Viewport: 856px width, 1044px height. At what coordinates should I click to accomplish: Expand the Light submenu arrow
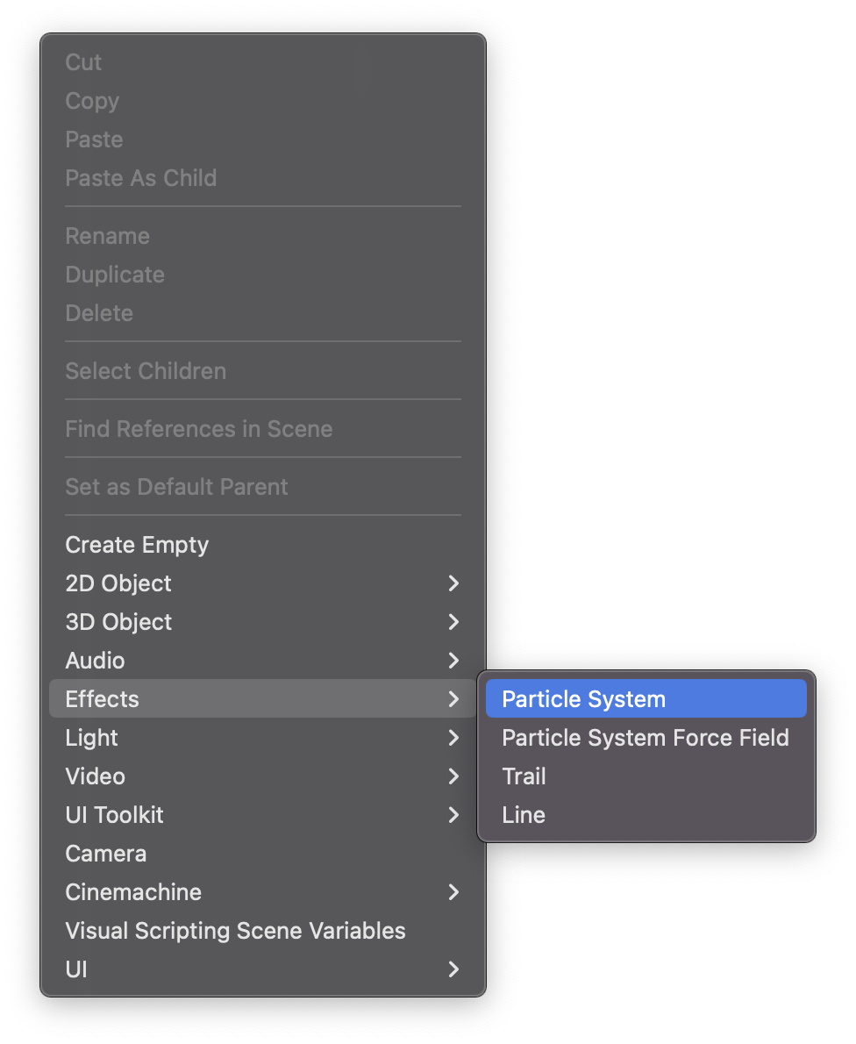pos(453,738)
